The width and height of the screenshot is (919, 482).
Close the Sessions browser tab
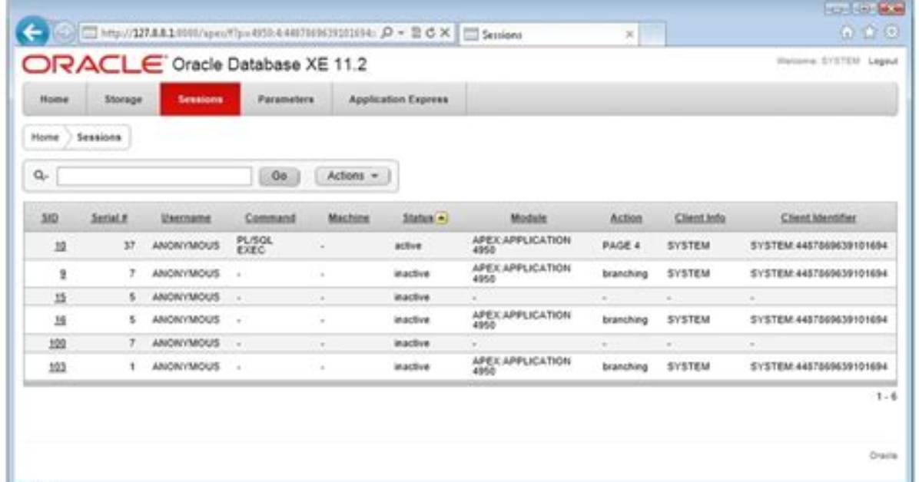click(x=629, y=35)
